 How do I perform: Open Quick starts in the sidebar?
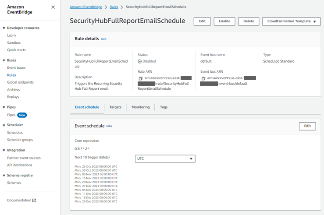(16, 50)
